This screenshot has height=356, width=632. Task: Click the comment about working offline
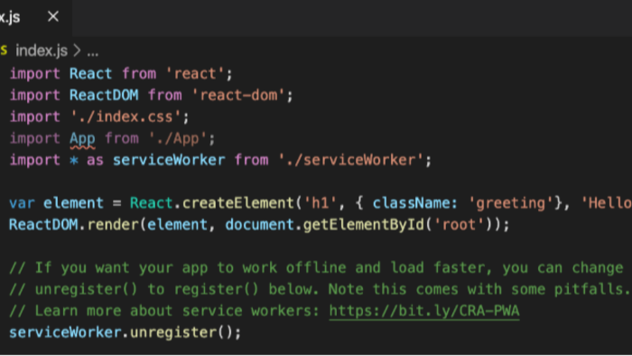316,267
